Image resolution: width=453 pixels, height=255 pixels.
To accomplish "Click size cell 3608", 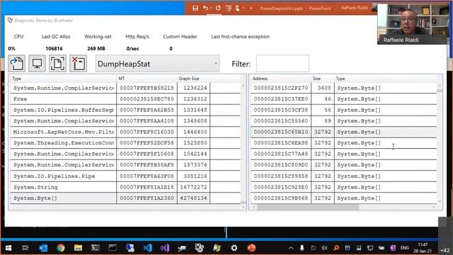I will click(323, 88).
